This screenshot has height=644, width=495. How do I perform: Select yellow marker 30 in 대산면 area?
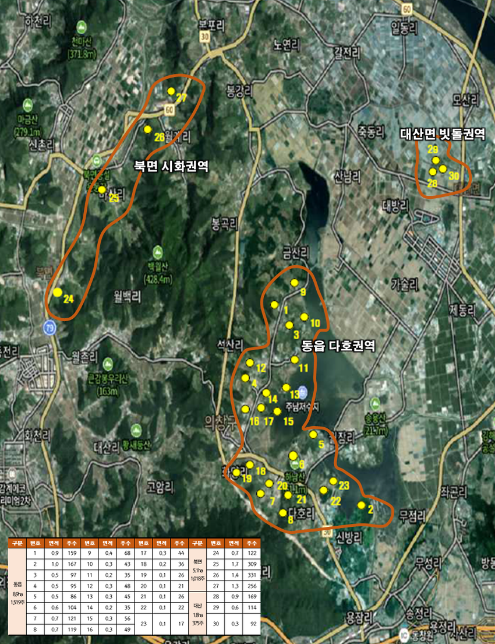click(x=443, y=168)
